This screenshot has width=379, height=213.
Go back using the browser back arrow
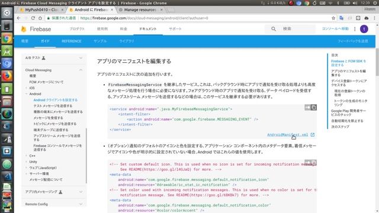pyautogui.click(x=18, y=18)
